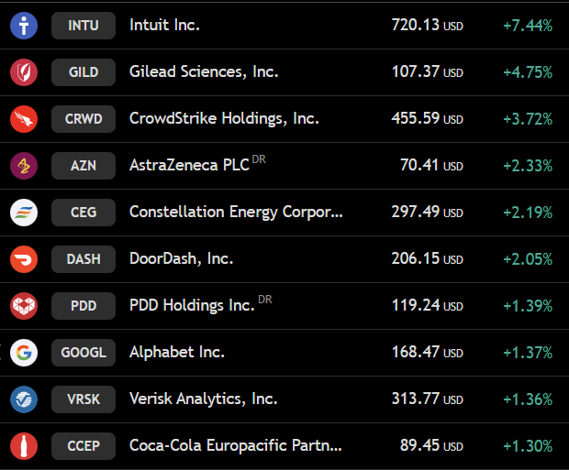Click the GILD ticker badge
Screen dimensions: 569x470
point(84,72)
